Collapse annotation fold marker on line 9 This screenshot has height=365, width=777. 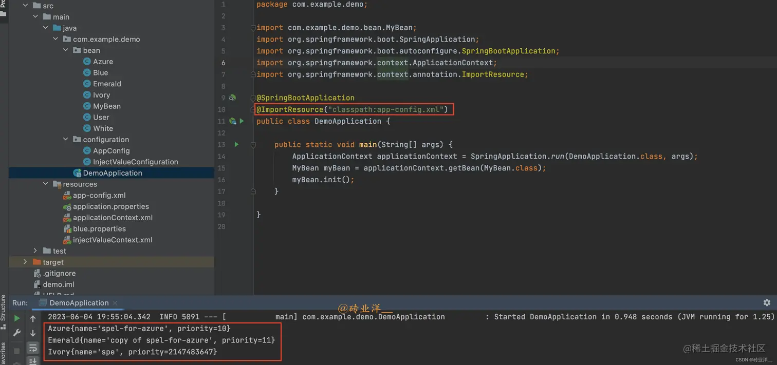(253, 98)
